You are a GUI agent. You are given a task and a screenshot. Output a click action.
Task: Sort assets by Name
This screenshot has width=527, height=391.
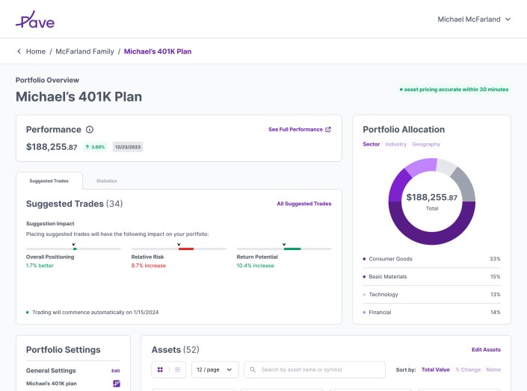[493, 369]
